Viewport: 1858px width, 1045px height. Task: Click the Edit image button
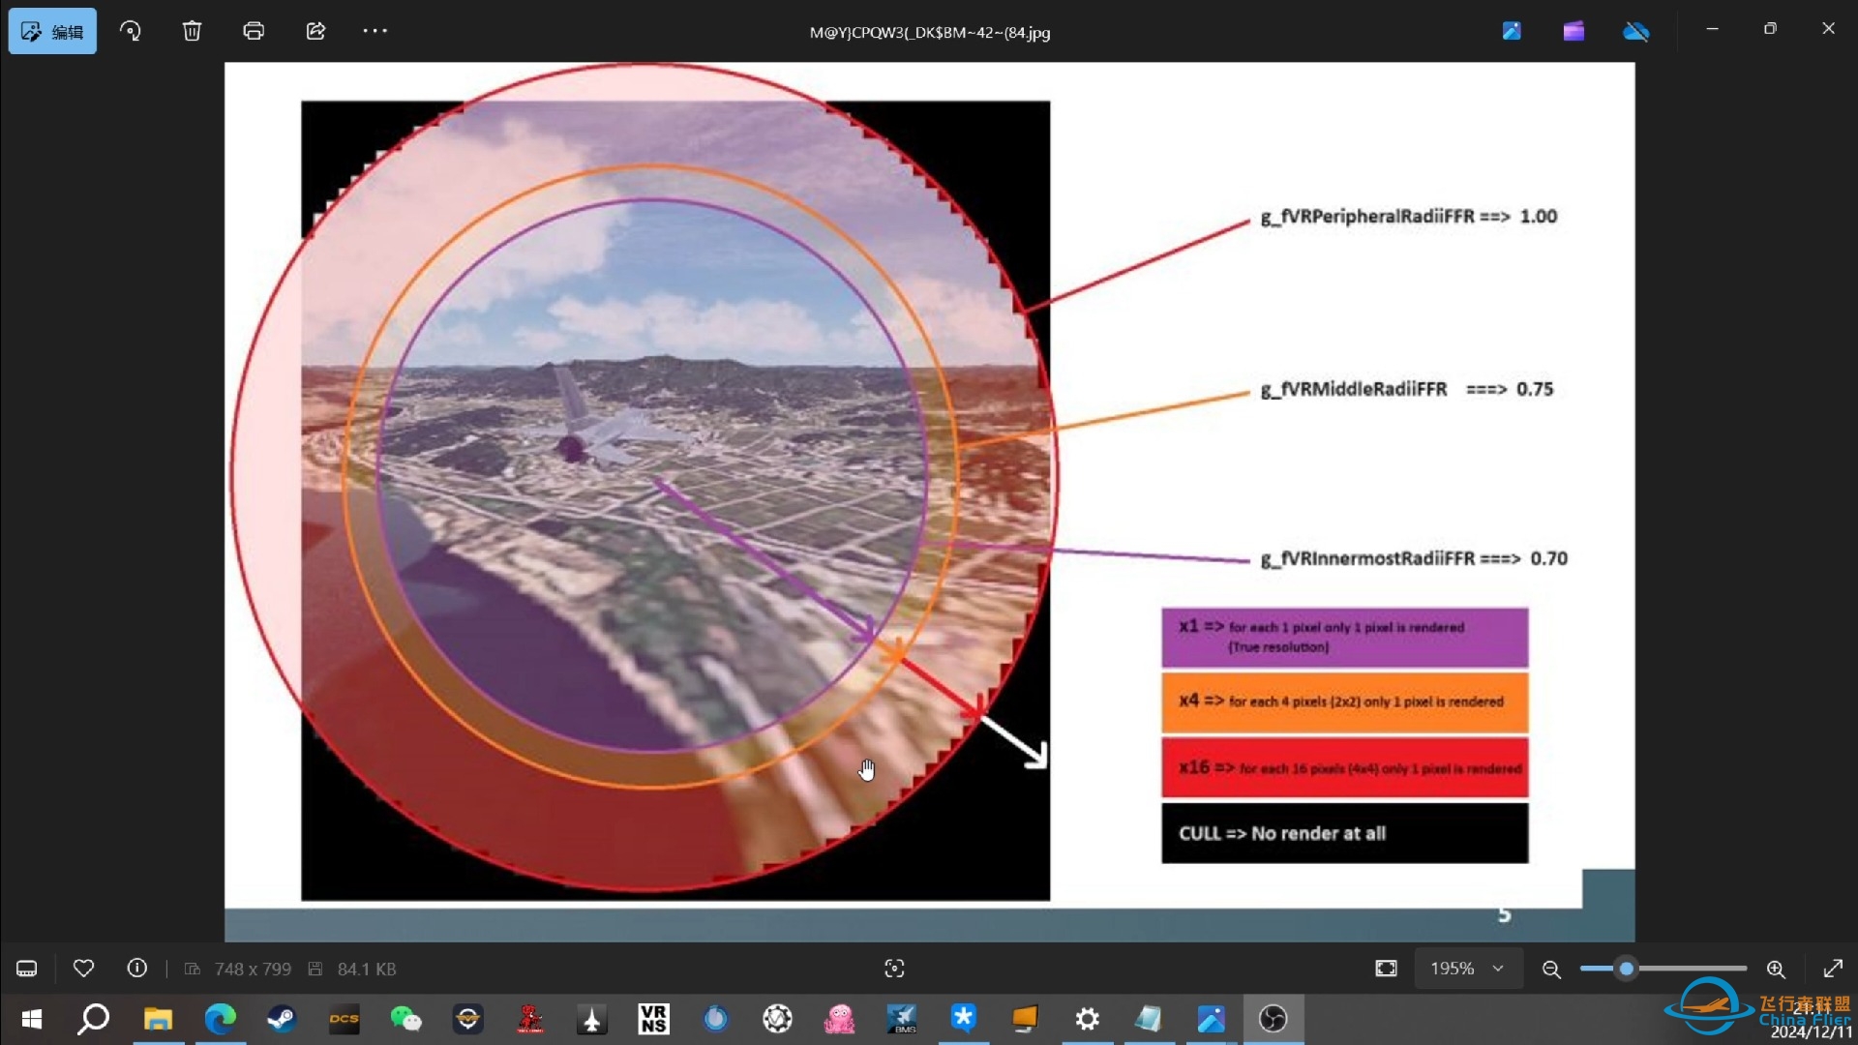tap(52, 31)
